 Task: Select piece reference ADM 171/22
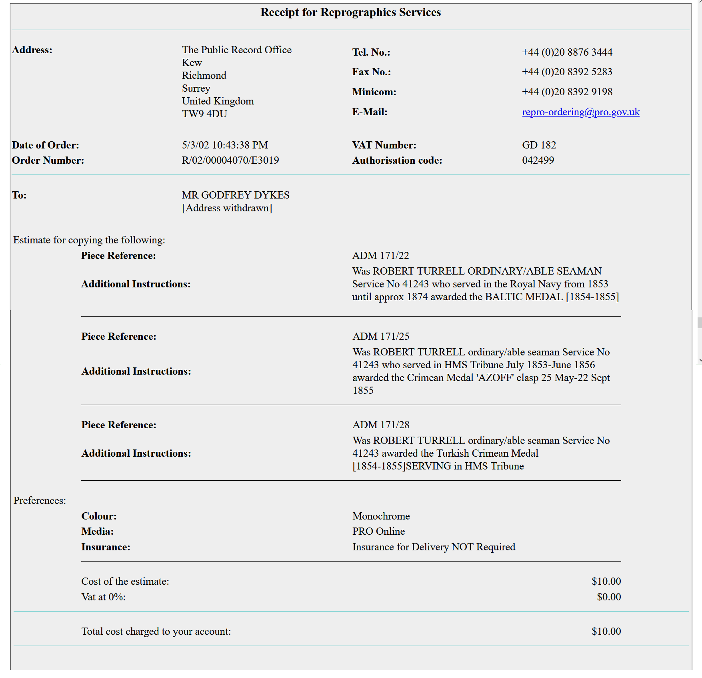[380, 256]
